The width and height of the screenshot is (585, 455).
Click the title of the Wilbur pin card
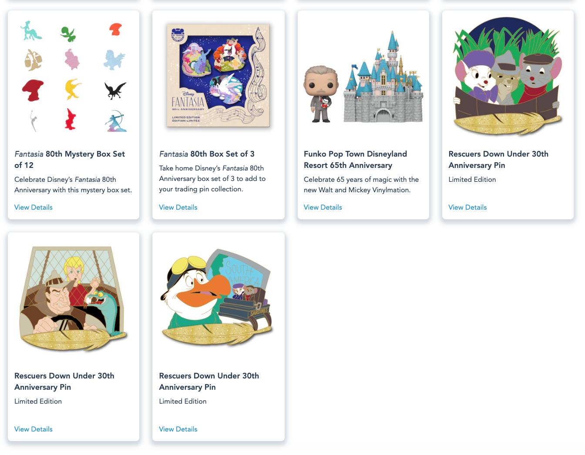[x=209, y=381]
